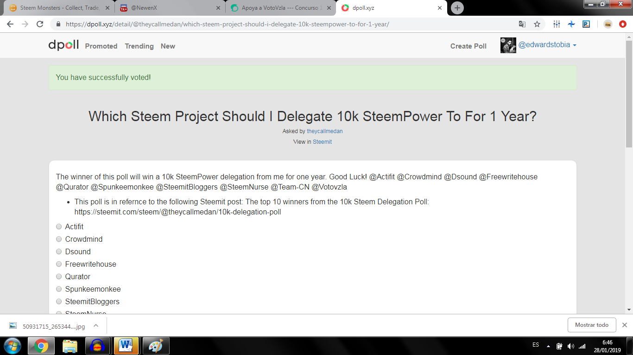Open the @edwardstobia account dropdown
Image resolution: width=633 pixels, height=355 pixels.
(547, 45)
